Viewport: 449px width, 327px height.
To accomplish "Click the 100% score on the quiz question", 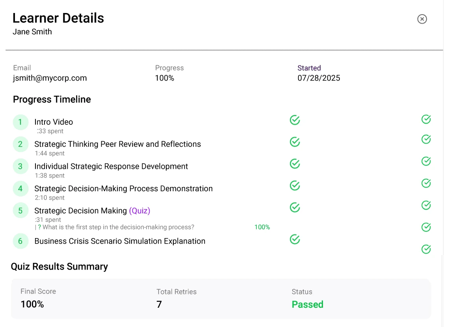I will click(262, 227).
